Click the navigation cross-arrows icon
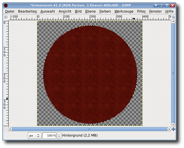This screenshot has height=148, width=184. pos(173,129)
